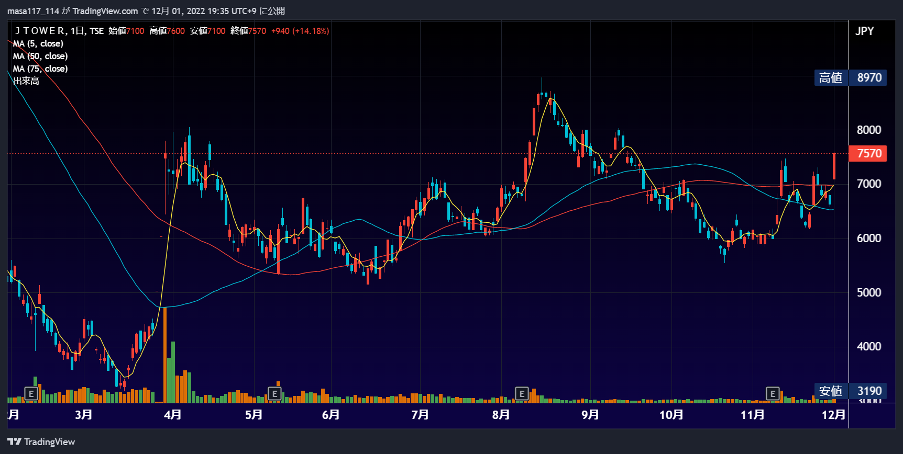The image size is (903, 454).
Task: Click the 終値7570 close value in header
Action: (x=248, y=31)
